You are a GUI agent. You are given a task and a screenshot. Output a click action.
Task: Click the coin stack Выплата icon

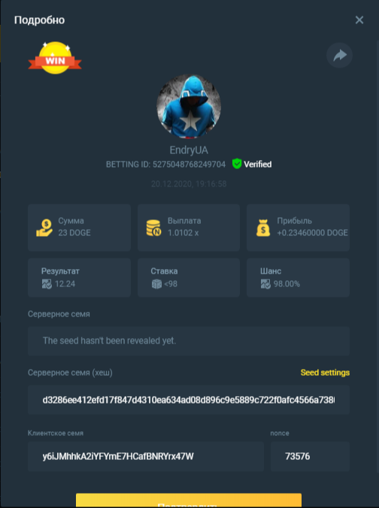pyautogui.click(x=153, y=228)
